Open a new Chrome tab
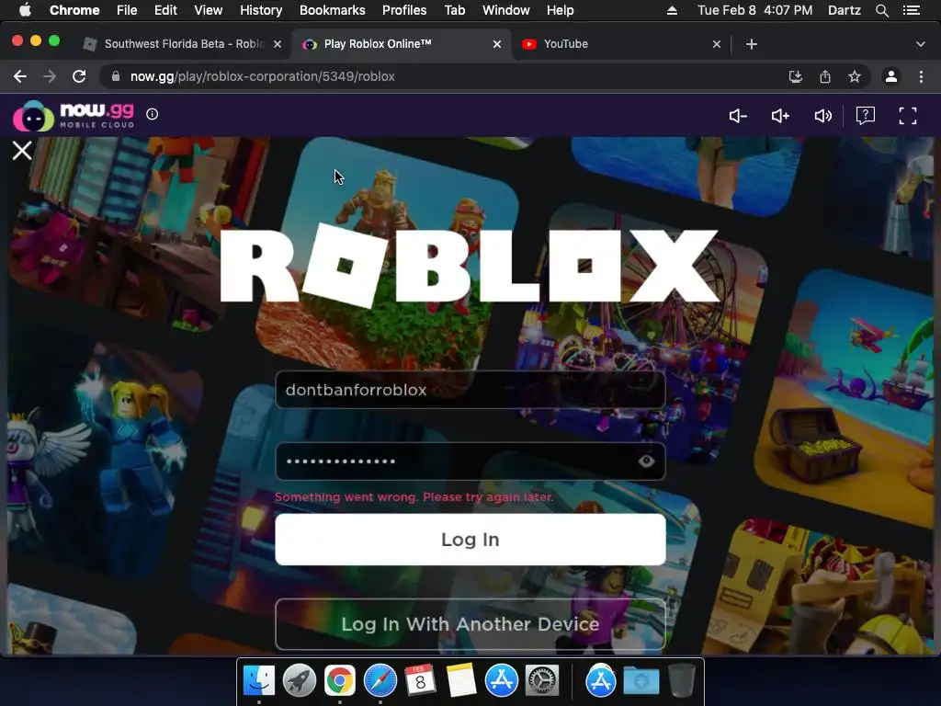 tap(752, 44)
